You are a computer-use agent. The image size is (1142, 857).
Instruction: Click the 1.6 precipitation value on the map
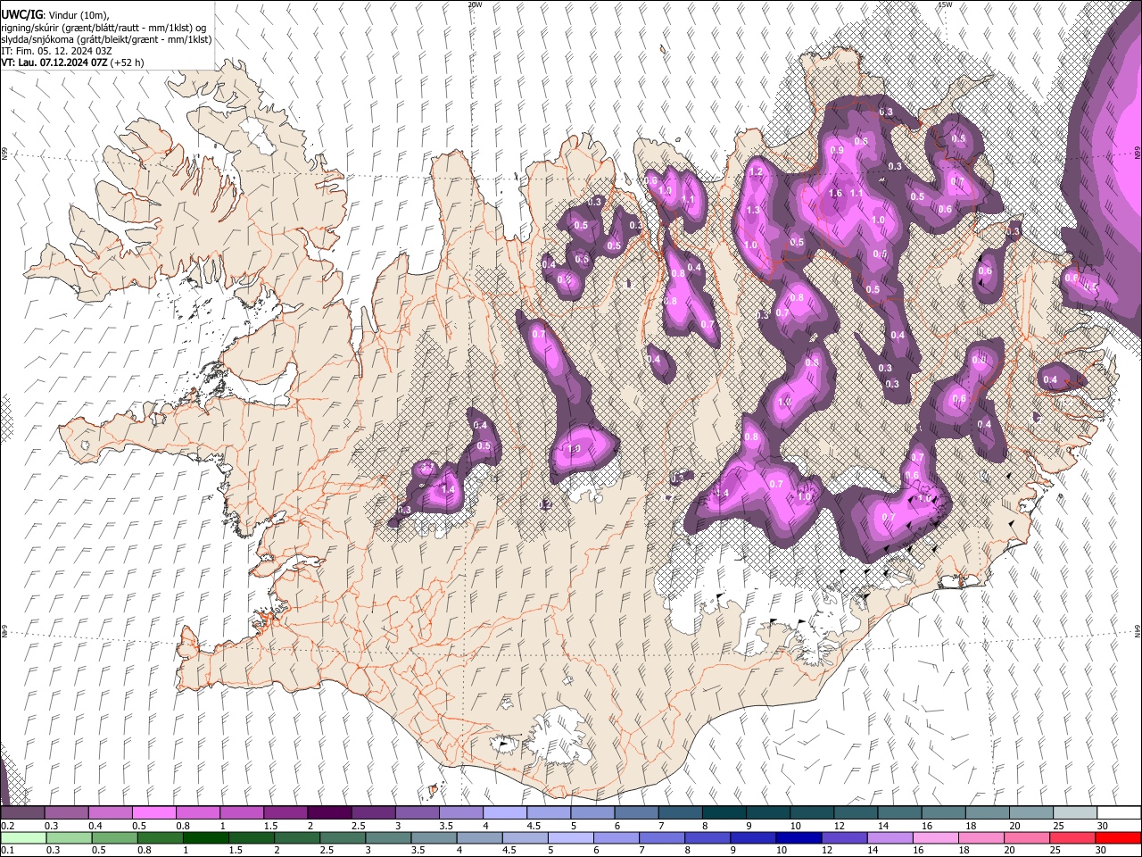(836, 193)
